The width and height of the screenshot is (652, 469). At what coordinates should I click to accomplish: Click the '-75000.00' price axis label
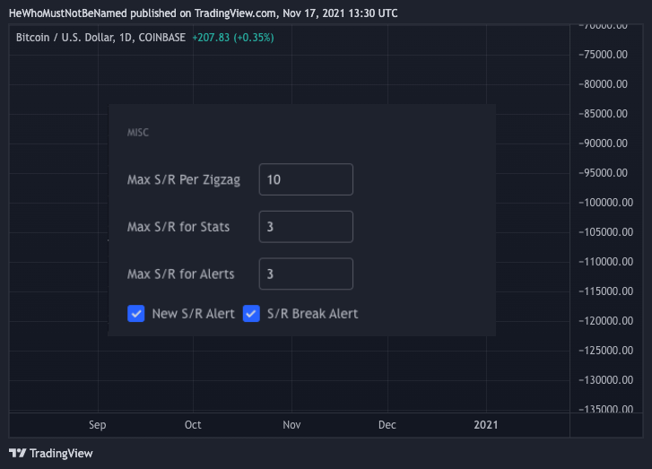(603, 55)
